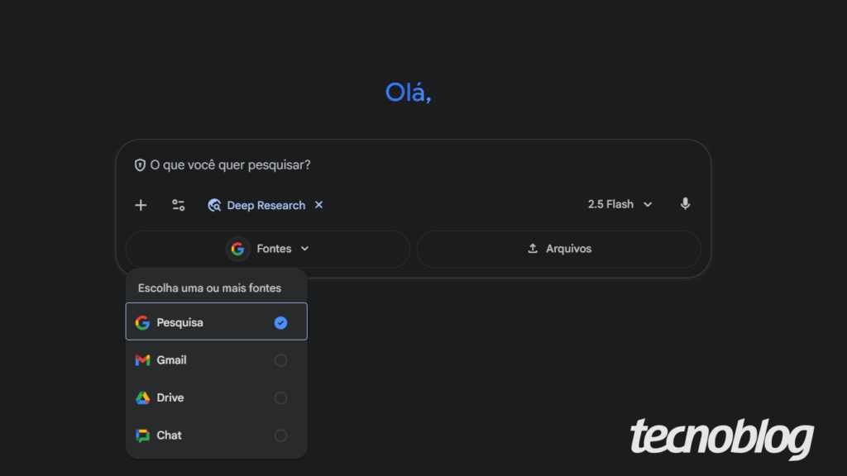The image size is (847, 476).
Task: Open the tools settings sliders icon
Action: pos(178,205)
